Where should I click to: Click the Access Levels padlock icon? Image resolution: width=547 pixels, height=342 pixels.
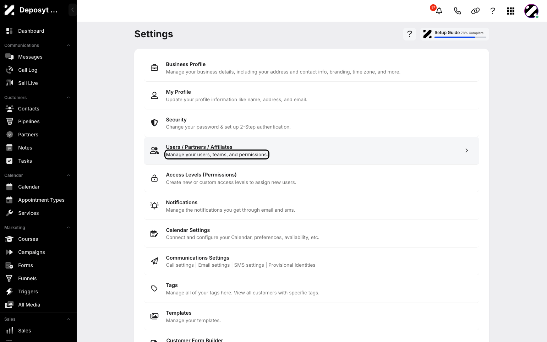click(x=154, y=178)
